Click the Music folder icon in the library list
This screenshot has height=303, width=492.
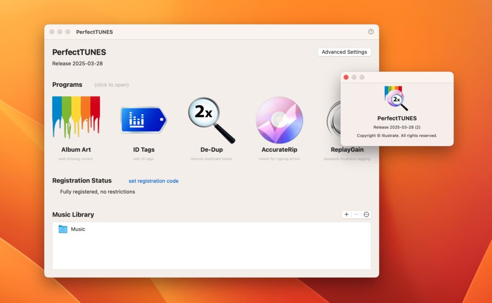(x=62, y=229)
